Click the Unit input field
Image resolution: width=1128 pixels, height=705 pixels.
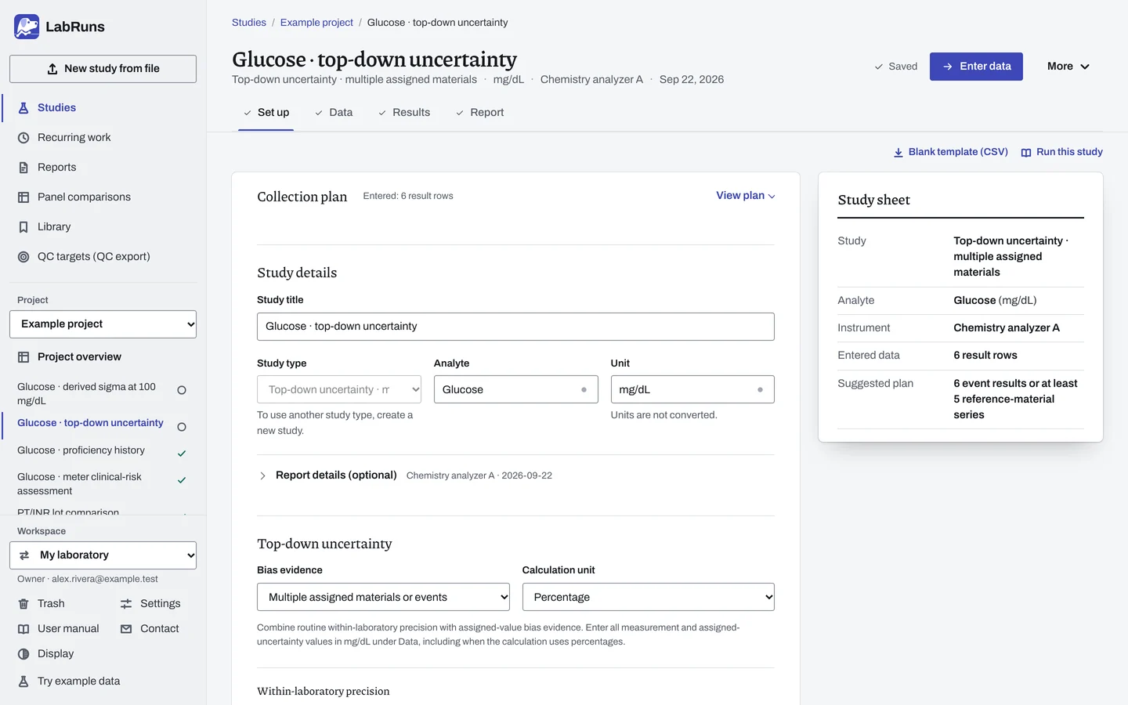[x=692, y=389]
